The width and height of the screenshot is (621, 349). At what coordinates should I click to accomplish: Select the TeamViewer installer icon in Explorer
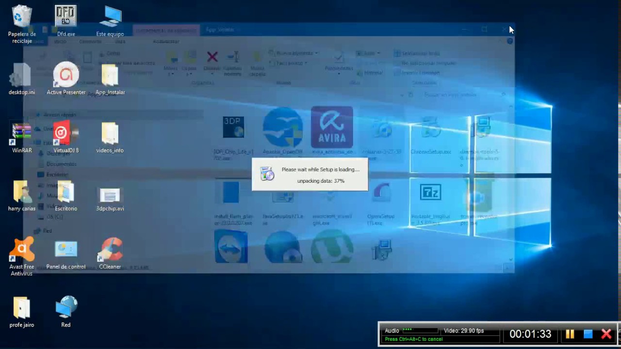(231, 247)
